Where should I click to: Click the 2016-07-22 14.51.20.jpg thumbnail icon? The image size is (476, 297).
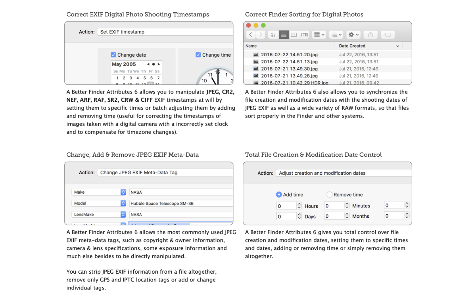click(x=256, y=55)
